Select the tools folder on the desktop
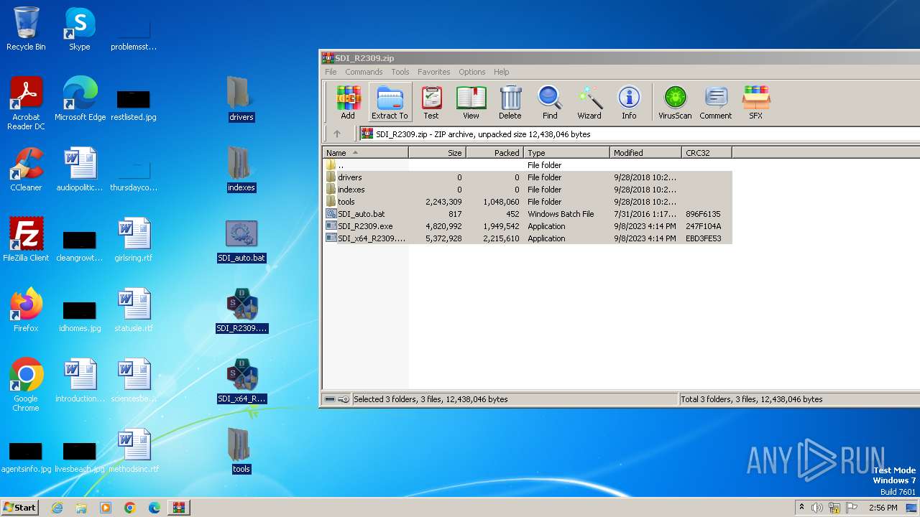This screenshot has width=920, height=517. [241, 451]
